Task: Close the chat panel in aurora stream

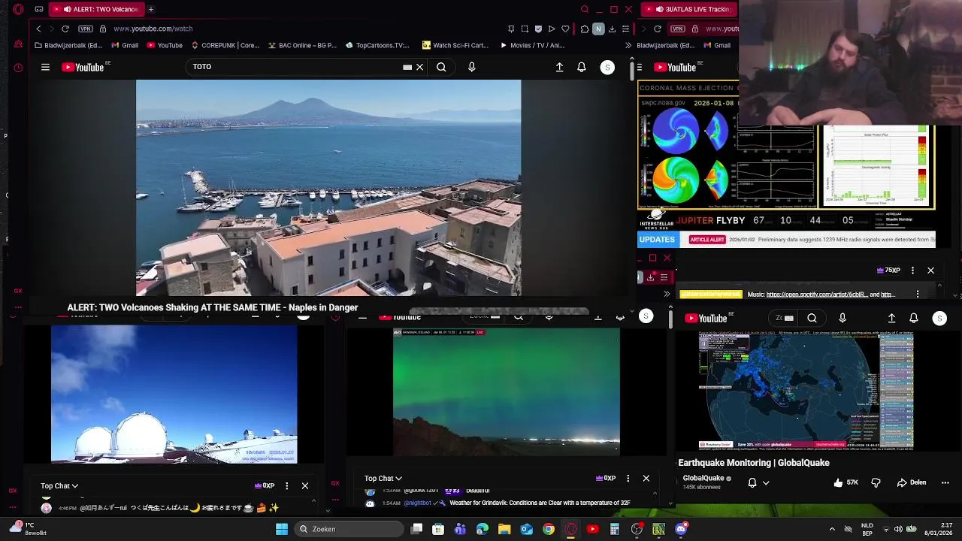Action: [x=646, y=479]
